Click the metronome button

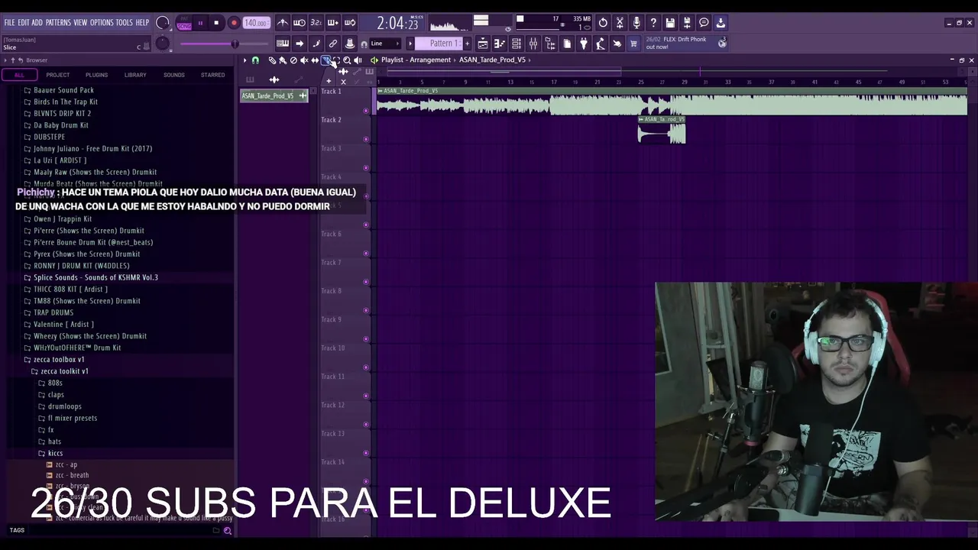pyautogui.click(x=283, y=22)
